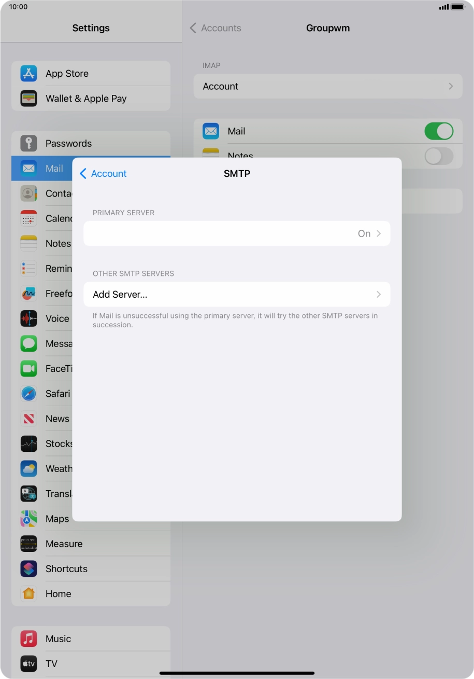Open the IMAP Account row chevron
This screenshot has width=474, height=679.
450,87
